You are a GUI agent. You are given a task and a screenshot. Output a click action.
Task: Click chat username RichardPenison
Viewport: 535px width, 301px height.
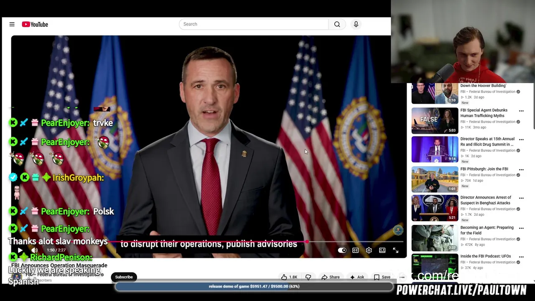(x=61, y=257)
